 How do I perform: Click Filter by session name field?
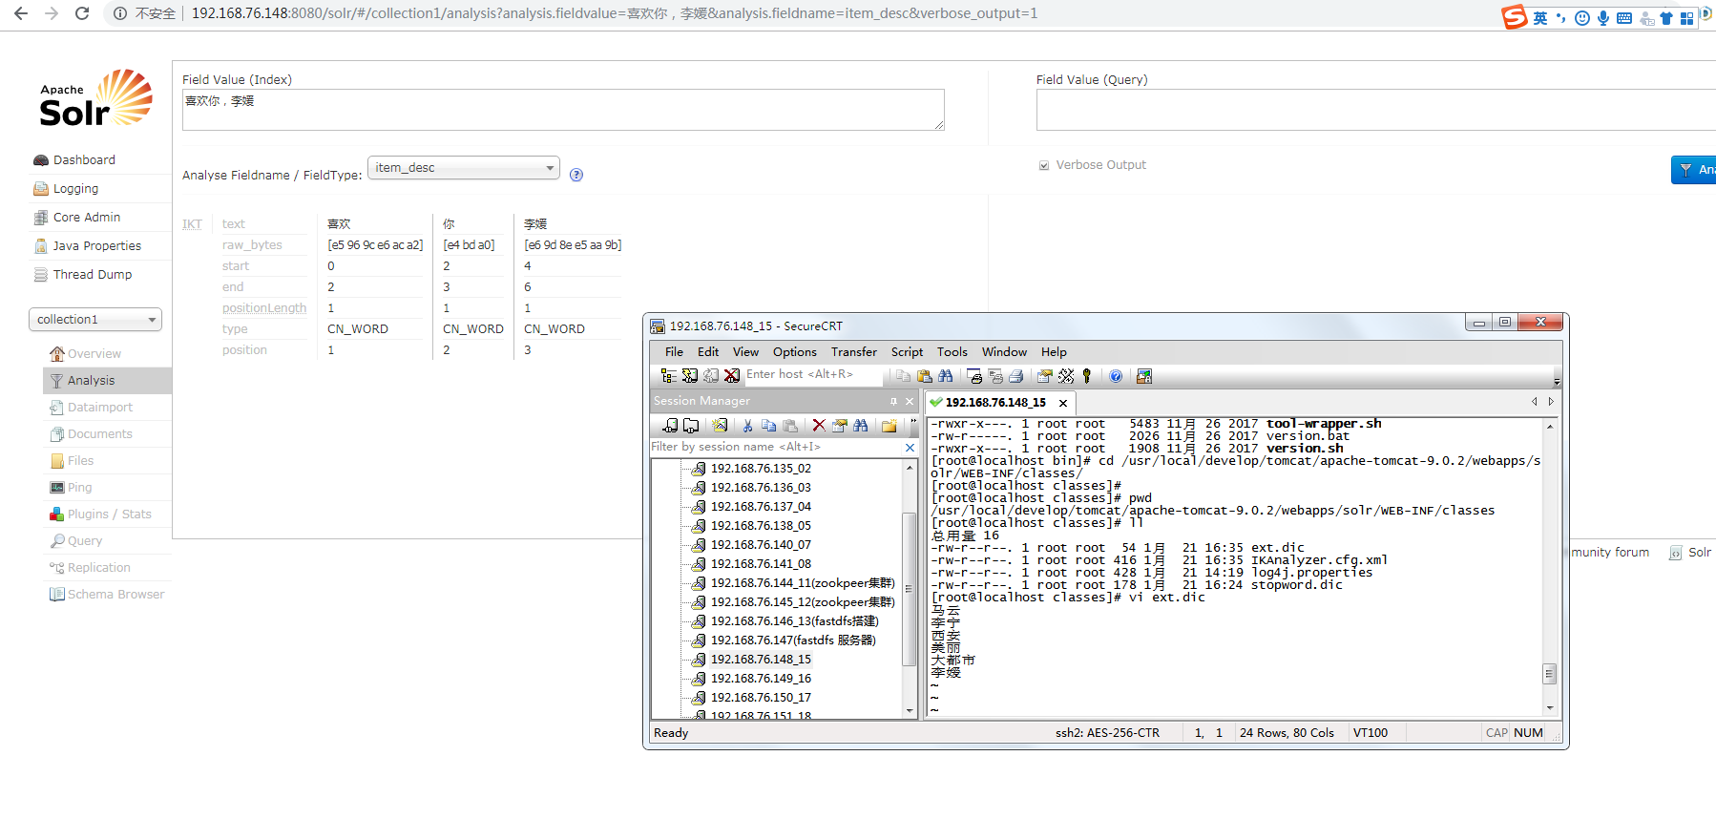click(776, 447)
